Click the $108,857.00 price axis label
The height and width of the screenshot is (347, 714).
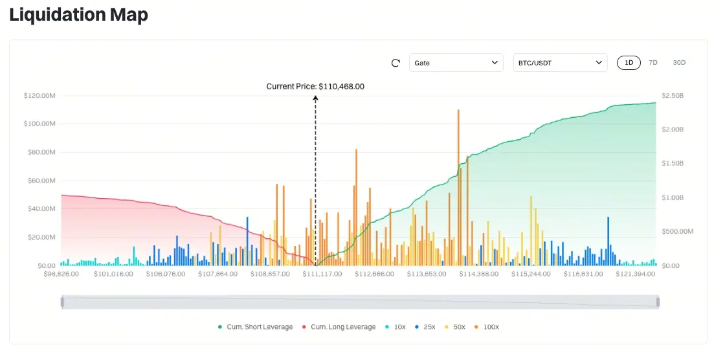coord(270,274)
